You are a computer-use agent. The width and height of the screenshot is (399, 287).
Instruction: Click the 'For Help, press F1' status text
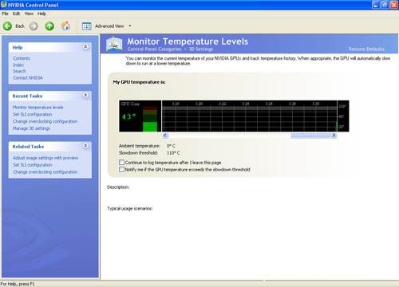(18, 284)
